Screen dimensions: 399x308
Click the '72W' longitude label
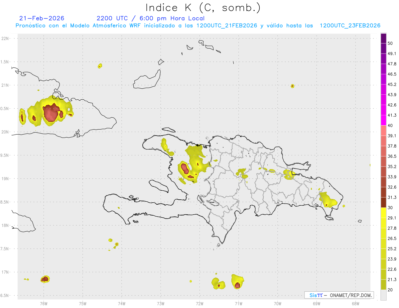[200, 304]
